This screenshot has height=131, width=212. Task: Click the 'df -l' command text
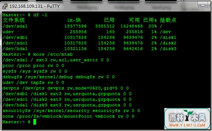pyautogui.click(x=40, y=15)
